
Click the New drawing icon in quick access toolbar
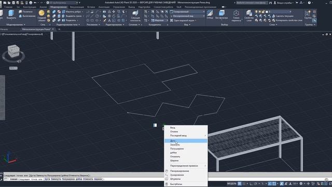coord(5,3)
